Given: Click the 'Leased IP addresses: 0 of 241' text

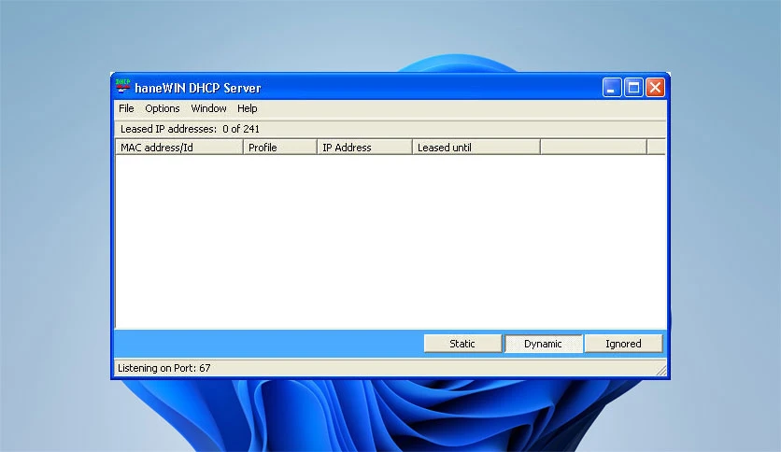Looking at the screenshot, I should point(190,129).
